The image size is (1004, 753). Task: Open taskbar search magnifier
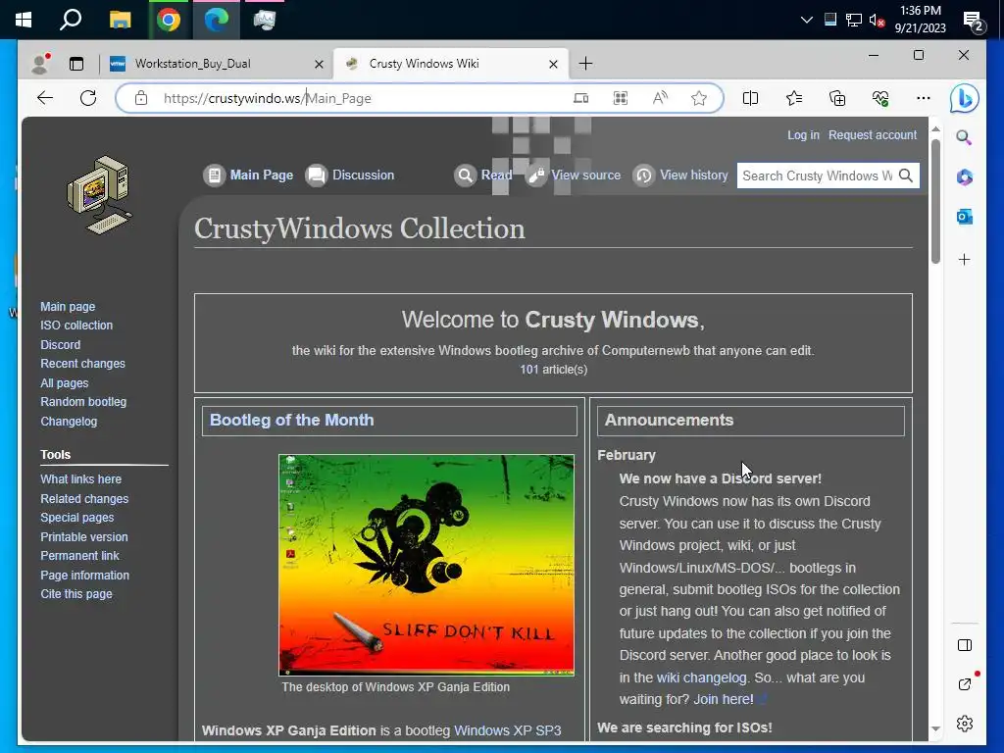pyautogui.click(x=71, y=20)
